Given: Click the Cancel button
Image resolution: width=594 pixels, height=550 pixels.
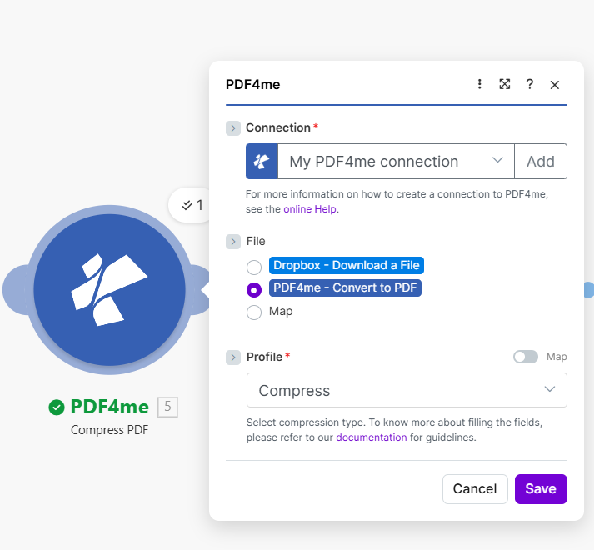Looking at the screenshot, I should (475, 489).
